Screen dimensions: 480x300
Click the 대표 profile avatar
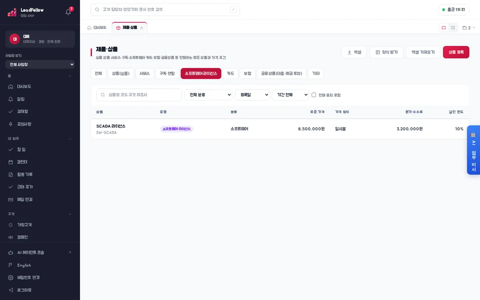(x=14, y=39)
